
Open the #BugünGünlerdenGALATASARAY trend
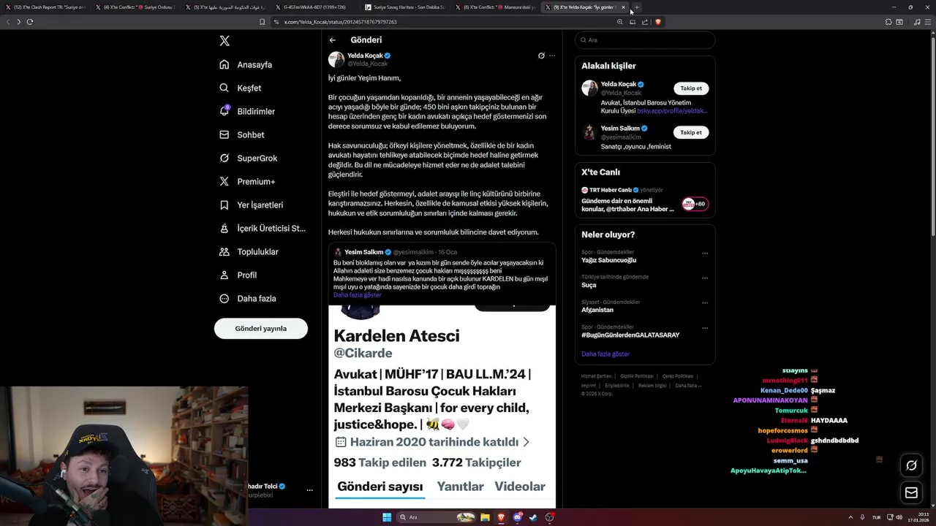(x=630, y=335)
